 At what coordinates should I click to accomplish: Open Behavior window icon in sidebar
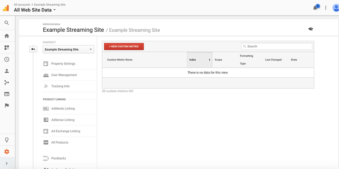click(x=7, y=94)
